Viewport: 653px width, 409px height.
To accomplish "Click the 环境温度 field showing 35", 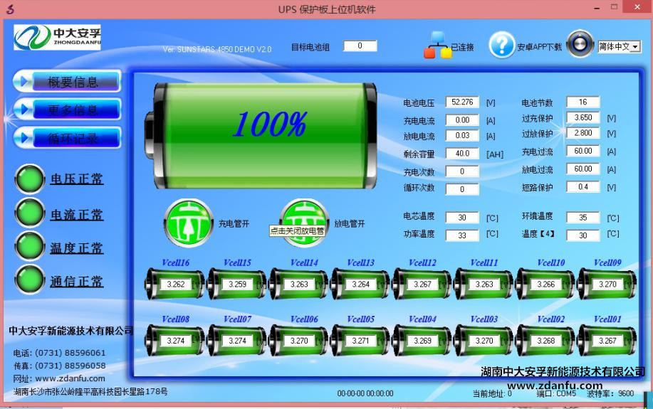I will coord(583,217).
